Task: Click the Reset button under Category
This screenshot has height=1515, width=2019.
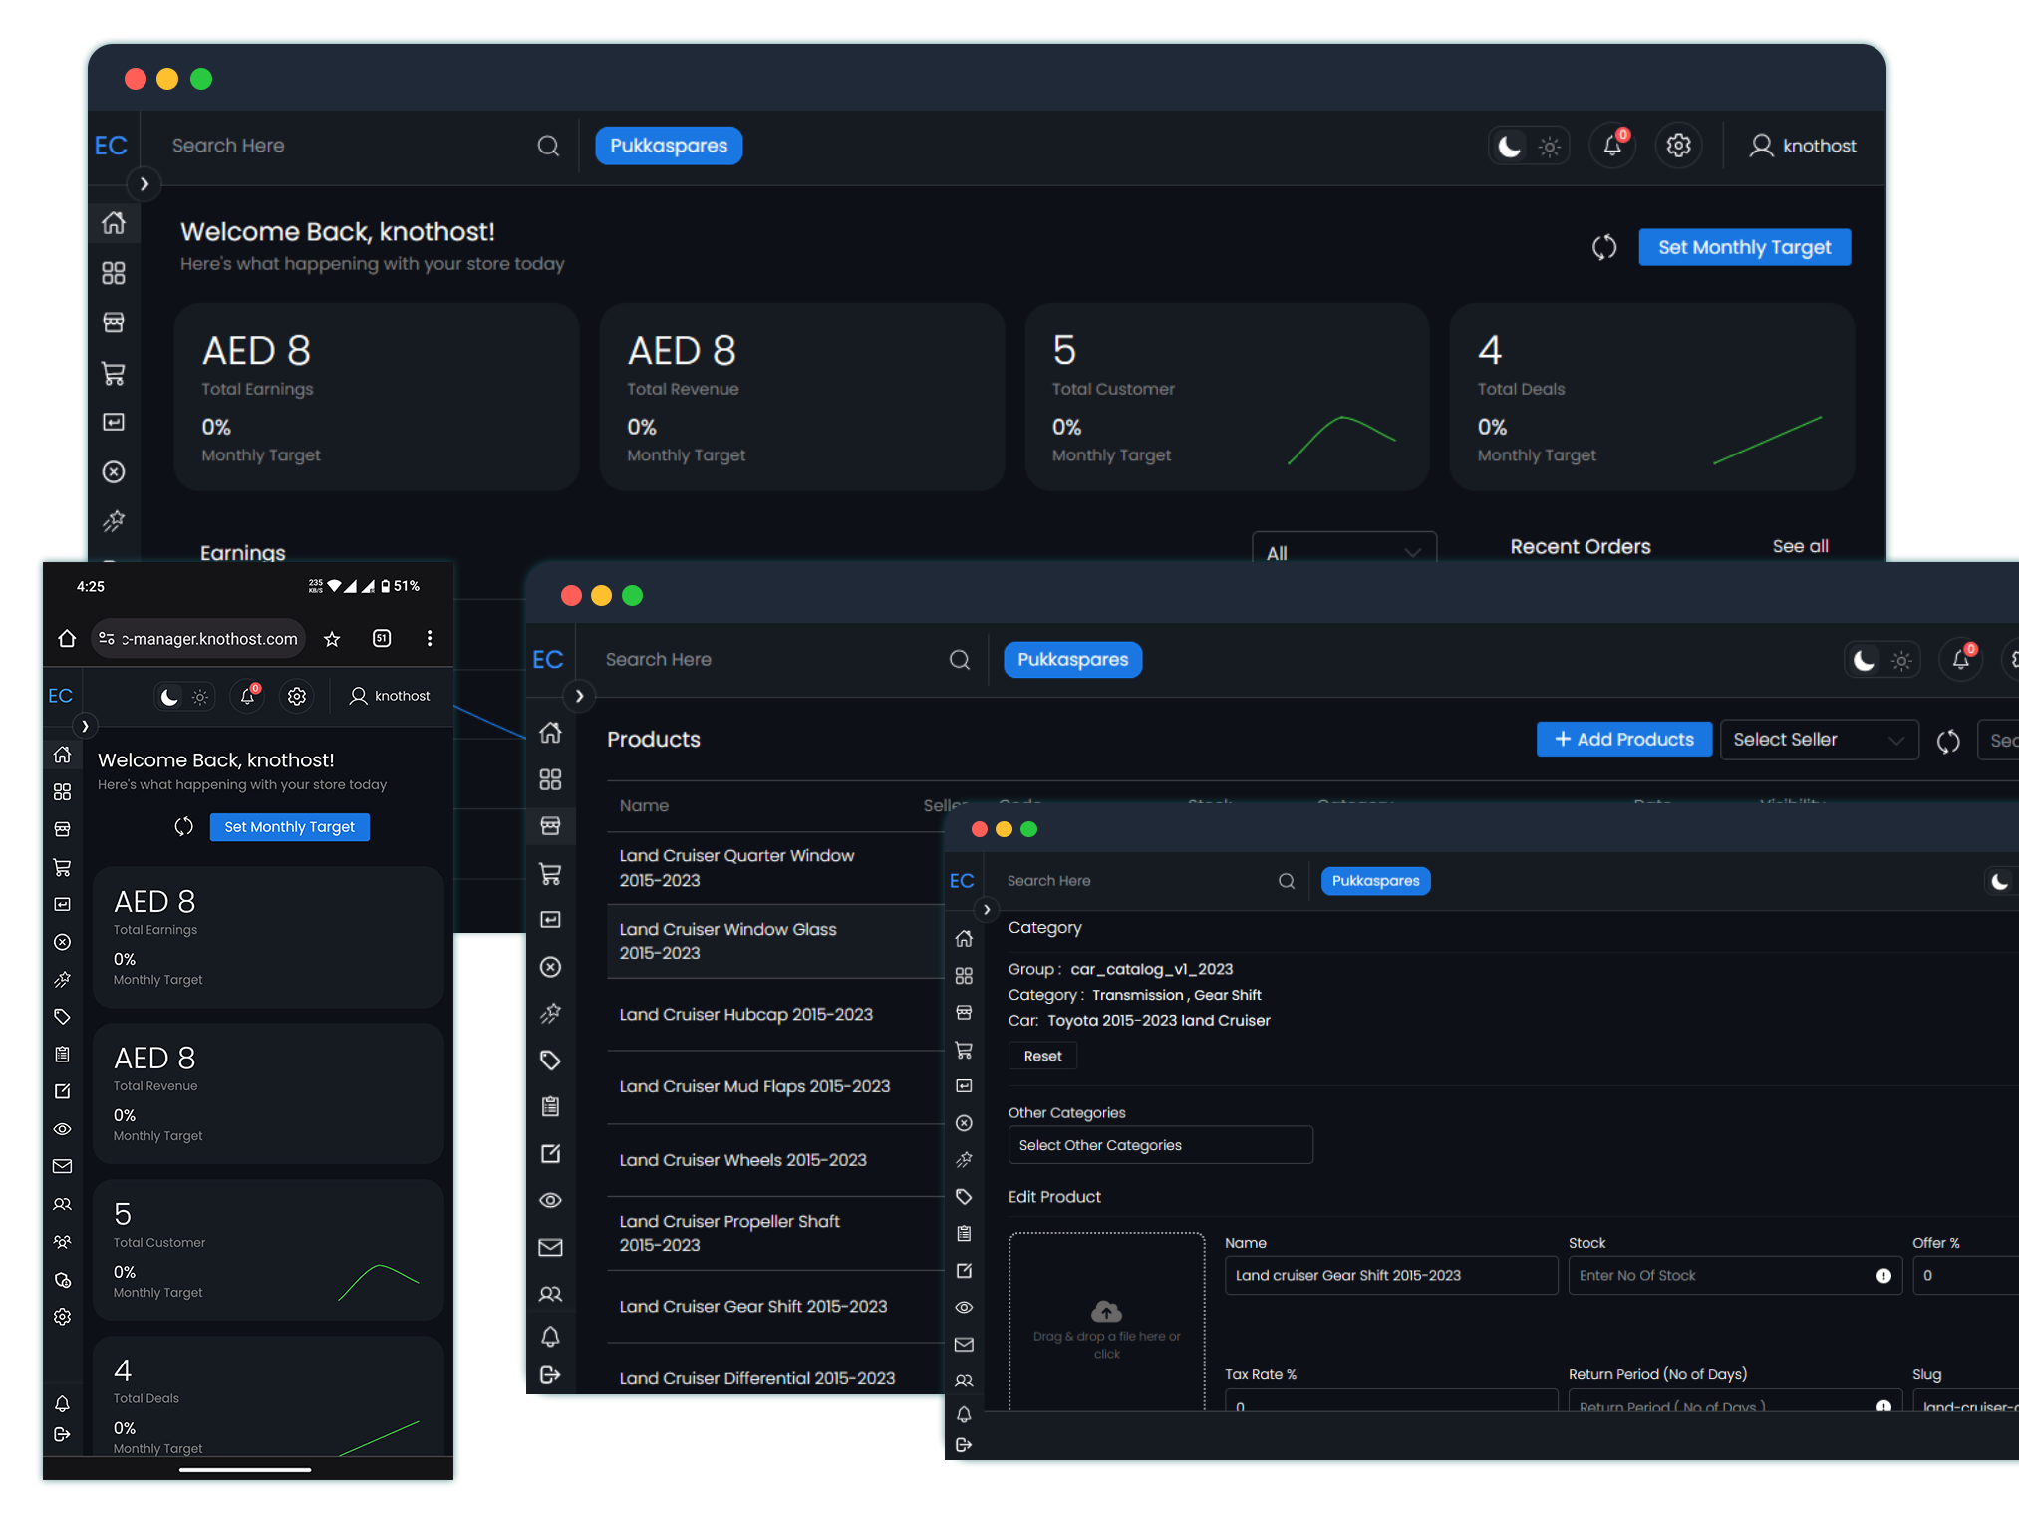Action: coord(1042,1056)
